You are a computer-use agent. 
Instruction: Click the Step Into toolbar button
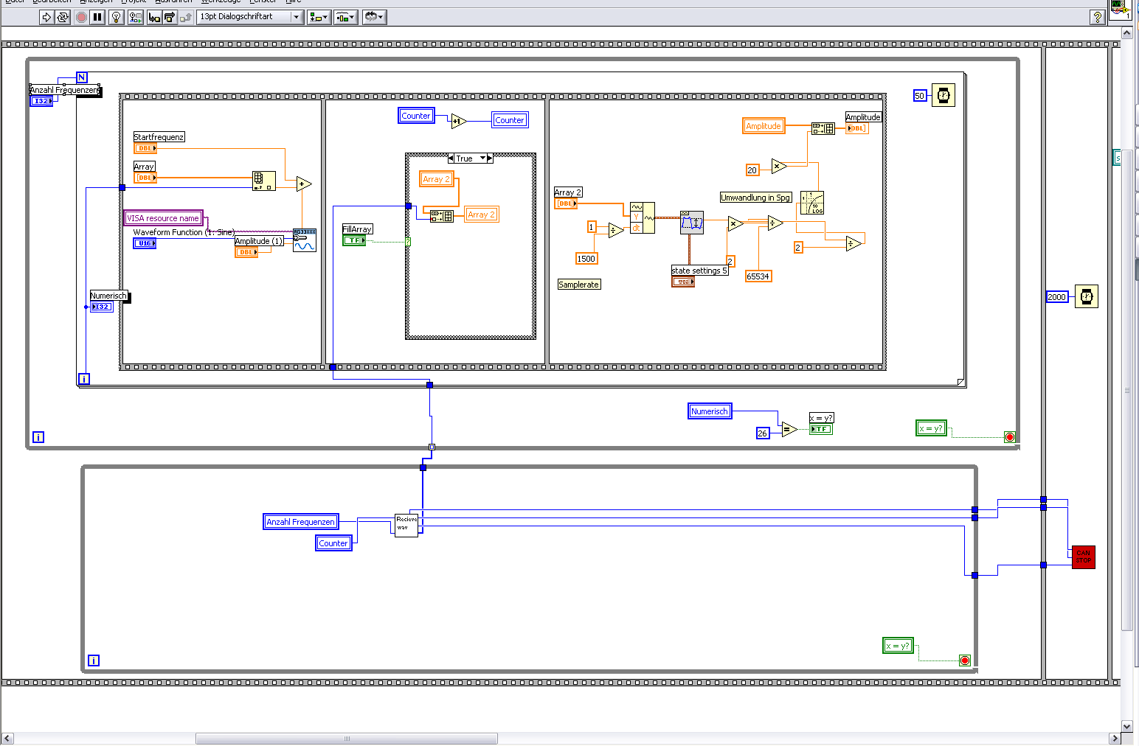[x=154, y=17]
